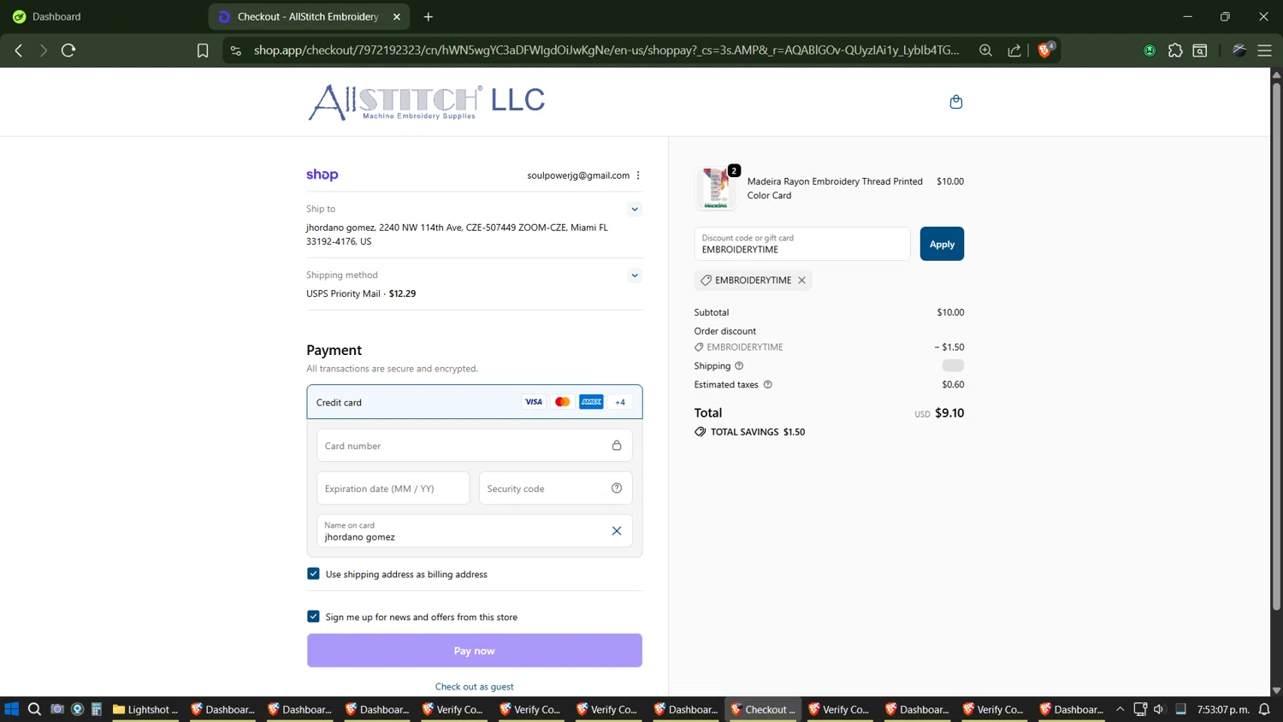Click the Shop Pay logo
Image resolution: width=1283 pixels, height=722 pixels.
pos(322,175)
